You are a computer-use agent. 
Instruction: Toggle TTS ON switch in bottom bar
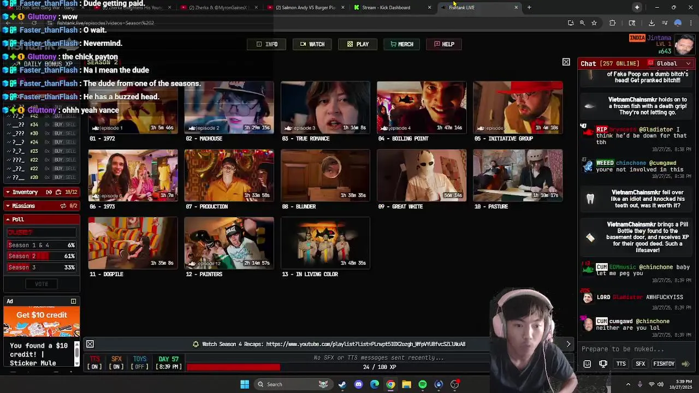[94, 363]
